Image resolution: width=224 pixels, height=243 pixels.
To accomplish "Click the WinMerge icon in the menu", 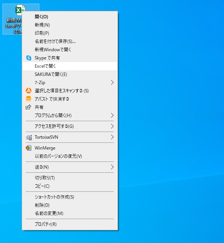I will (29, 148).
